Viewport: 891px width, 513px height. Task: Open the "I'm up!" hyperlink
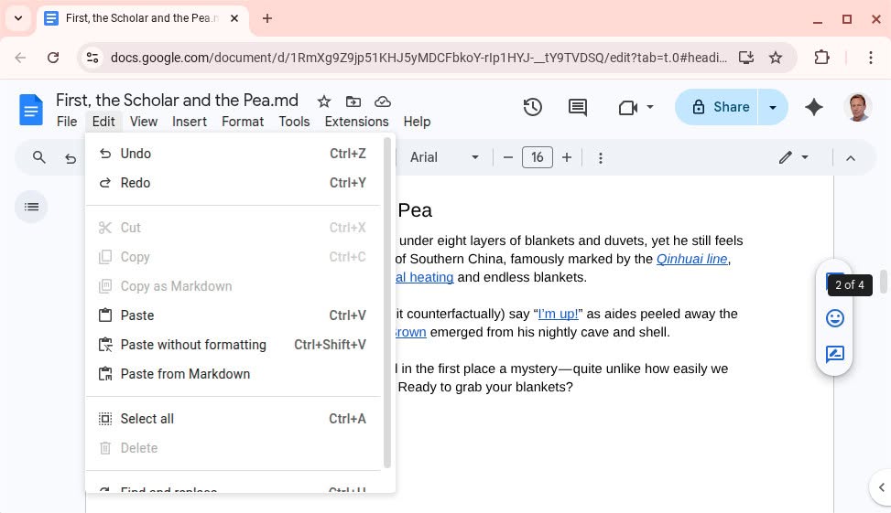click(x=558, y=314)
